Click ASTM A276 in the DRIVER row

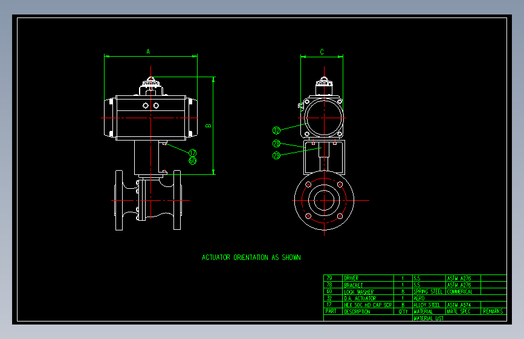point(463,278)
